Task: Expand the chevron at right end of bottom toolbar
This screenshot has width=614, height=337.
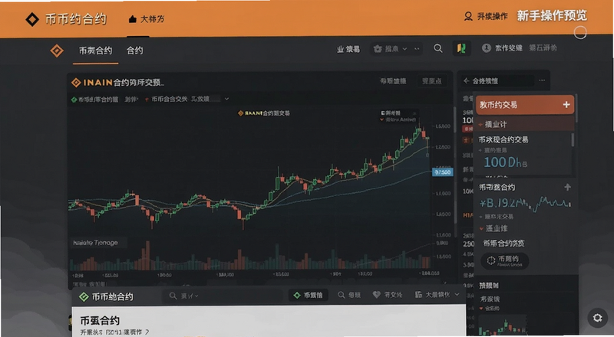Action: [x=457, y=295]
